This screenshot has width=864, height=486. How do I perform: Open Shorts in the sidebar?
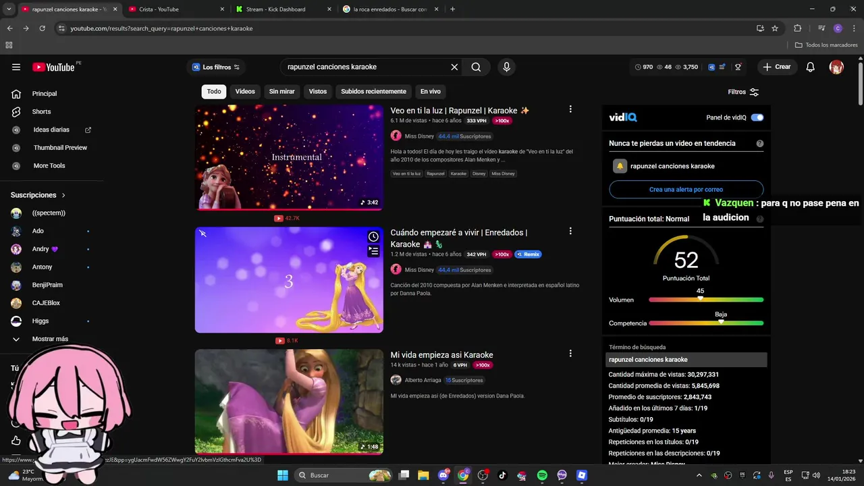tap(41, 111)
